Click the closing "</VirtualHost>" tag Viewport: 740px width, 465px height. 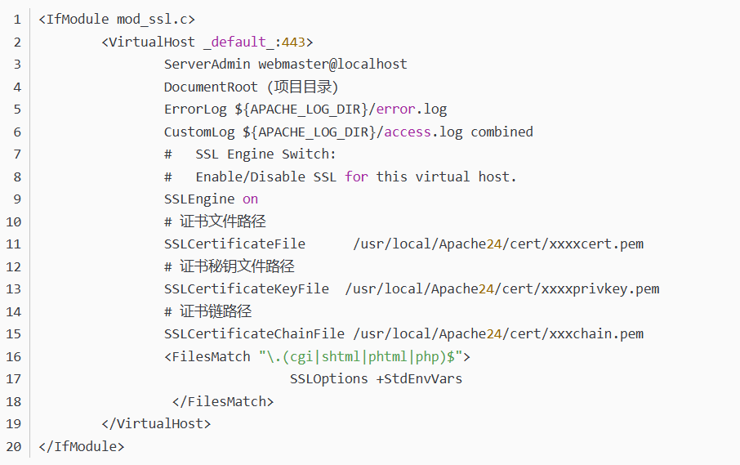[x=156, y=424]
